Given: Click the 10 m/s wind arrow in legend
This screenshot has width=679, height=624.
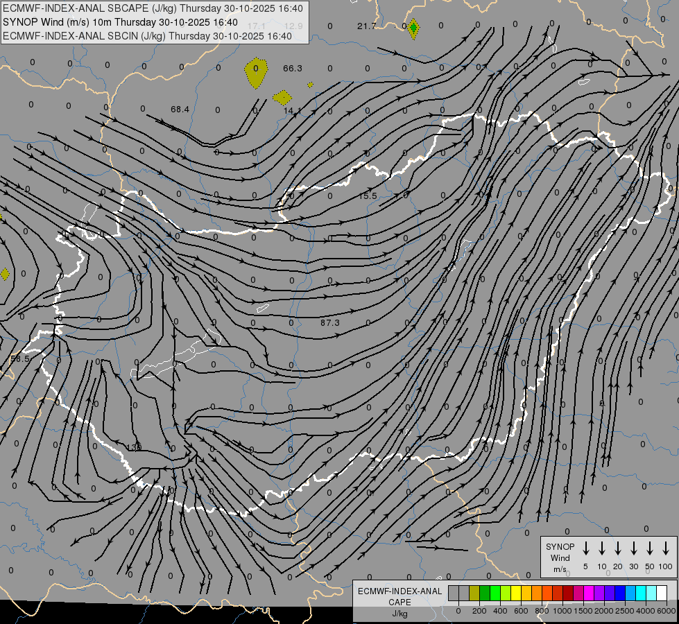Looking at the screenshot, I should 602,548.
